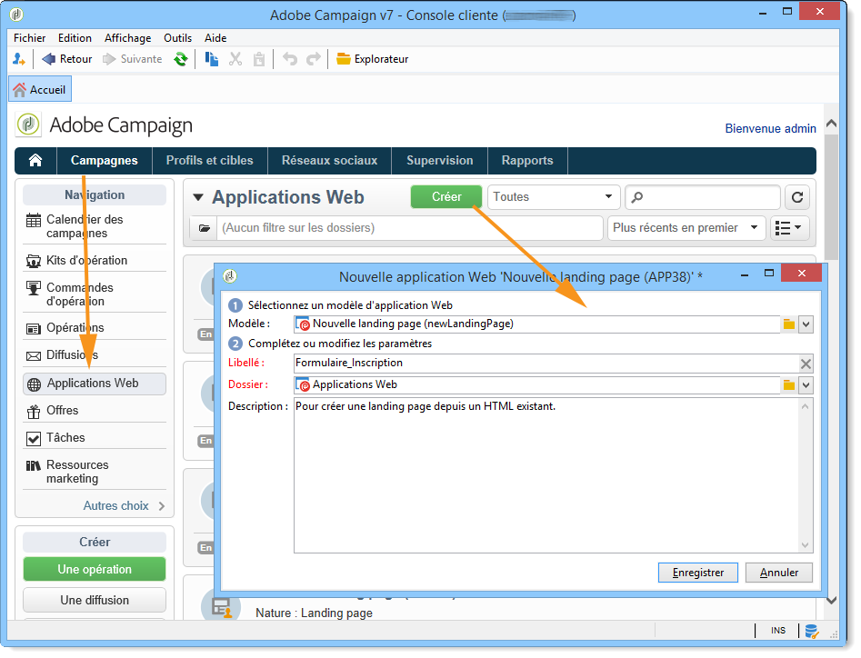Open the Explorateur folder button
The height and width of the screenshot is (658, 861).
click(372, 59)
